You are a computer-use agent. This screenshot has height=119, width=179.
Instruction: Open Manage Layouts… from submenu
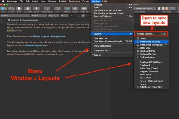coord(151,34)
